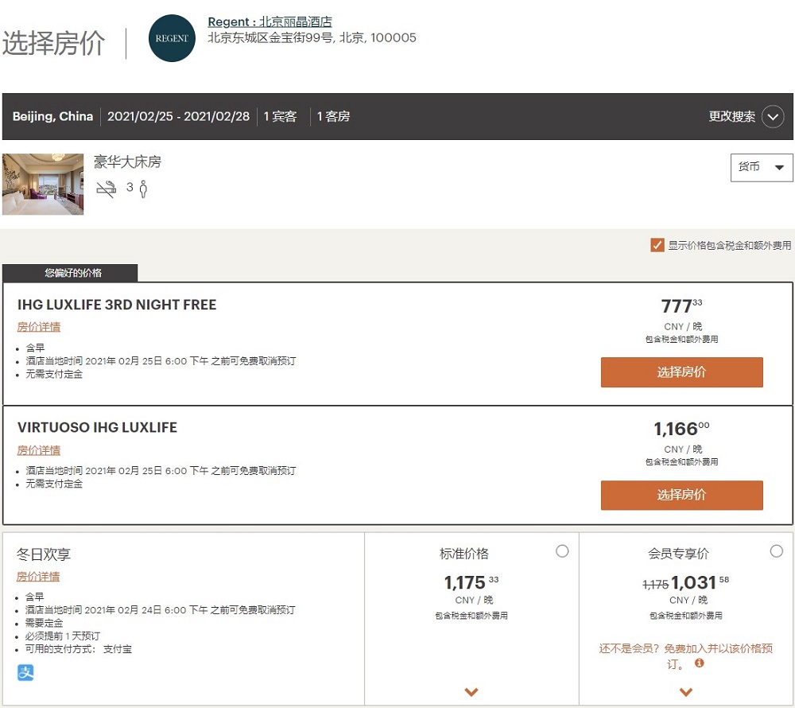Click 可用的支付方式: 支付宝 text

click(x=79, y=648)
